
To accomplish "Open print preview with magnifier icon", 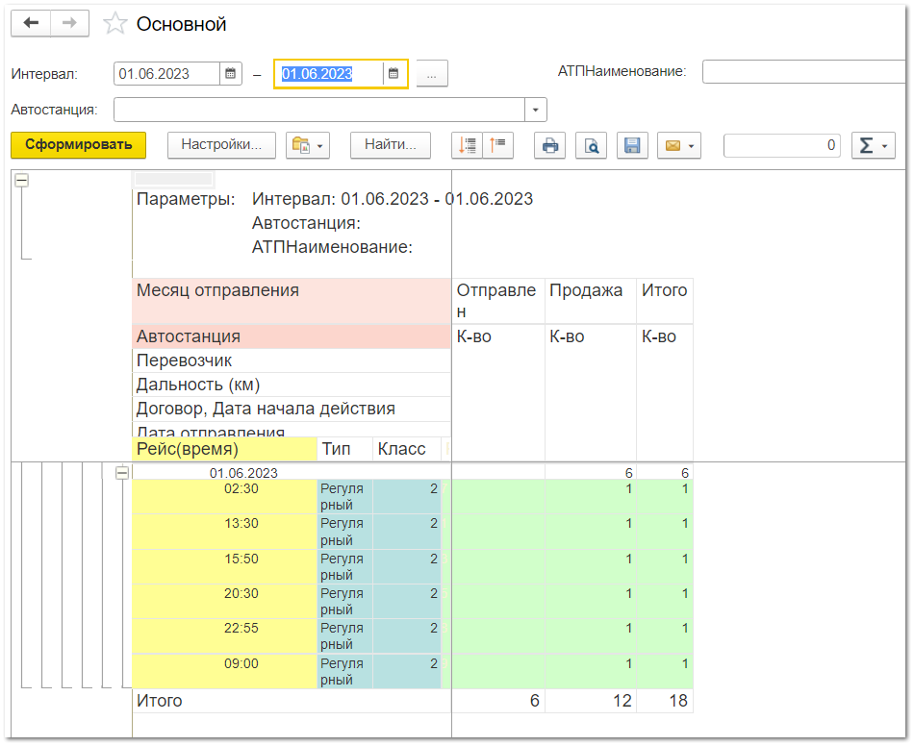I will 591,145.
